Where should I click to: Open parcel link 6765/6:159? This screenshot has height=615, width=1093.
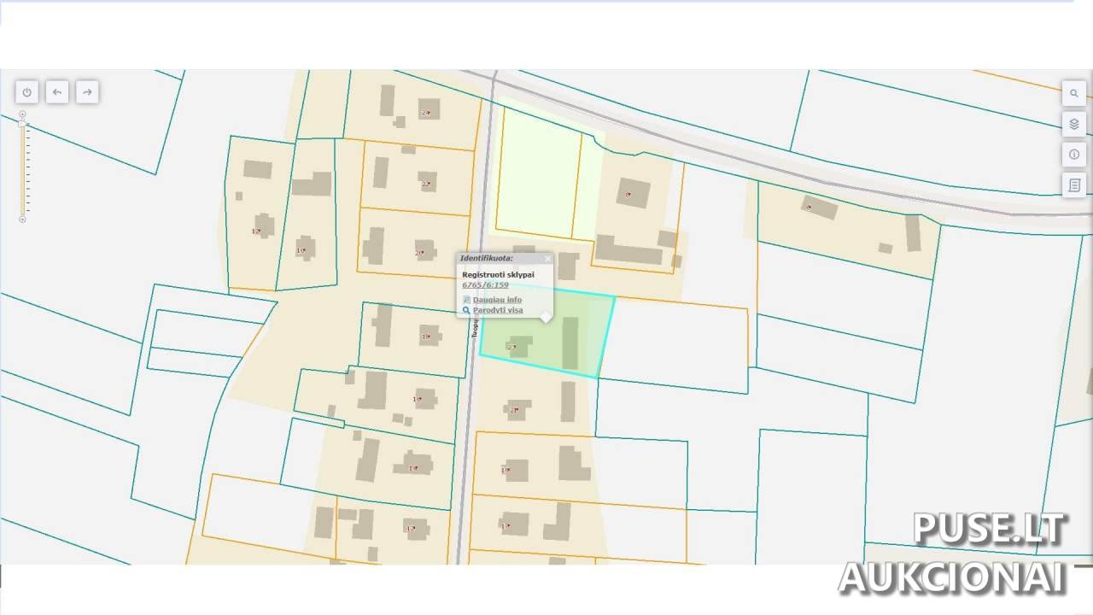coord(485,285)
